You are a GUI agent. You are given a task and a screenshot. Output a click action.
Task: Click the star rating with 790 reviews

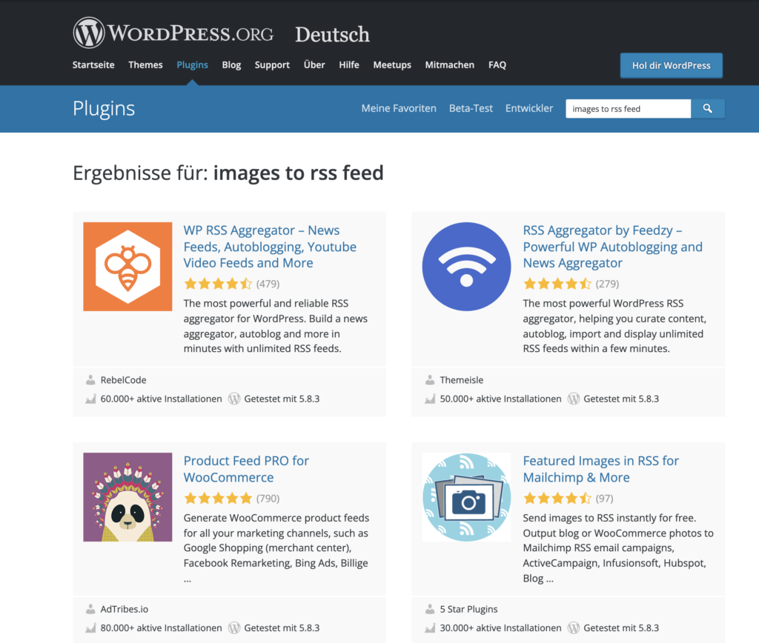(219, 499)
